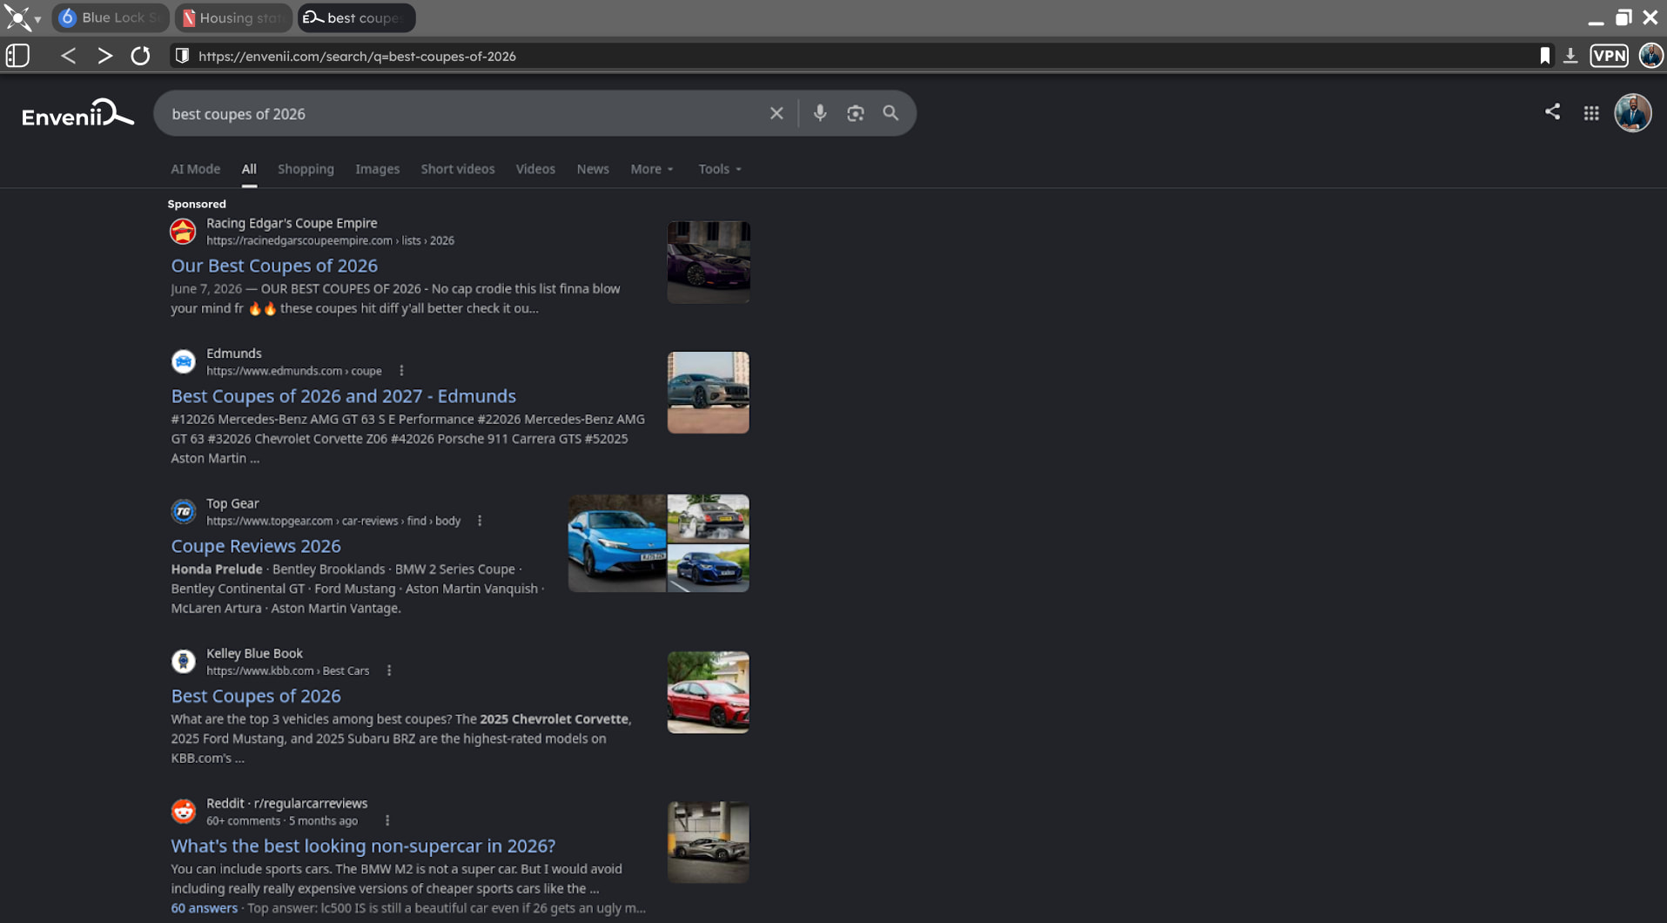The image size is (1667, 923).
Task: Select the best coupes browser tab
Action: [x=356, y=17]
